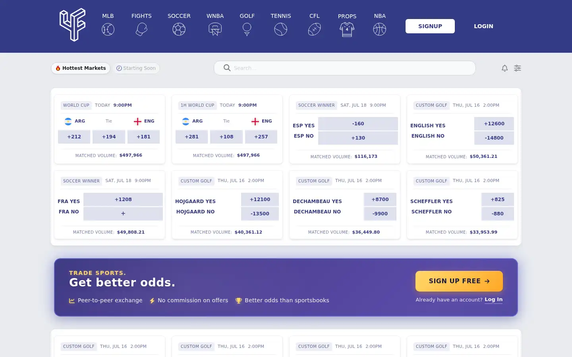Open the Soccer ball icon

[x=179, y=29]
